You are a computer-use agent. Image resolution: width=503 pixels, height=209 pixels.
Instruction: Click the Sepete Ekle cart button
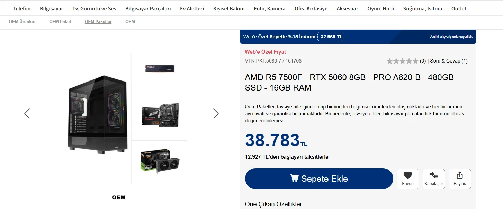pyautogui.click(x=319, y=179)
